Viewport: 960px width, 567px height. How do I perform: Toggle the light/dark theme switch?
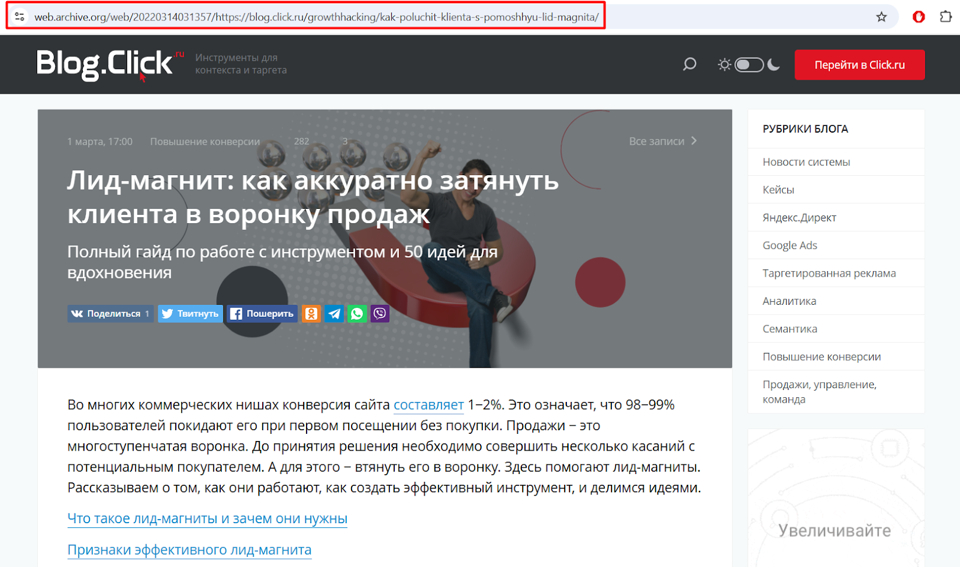pos(749,65)
